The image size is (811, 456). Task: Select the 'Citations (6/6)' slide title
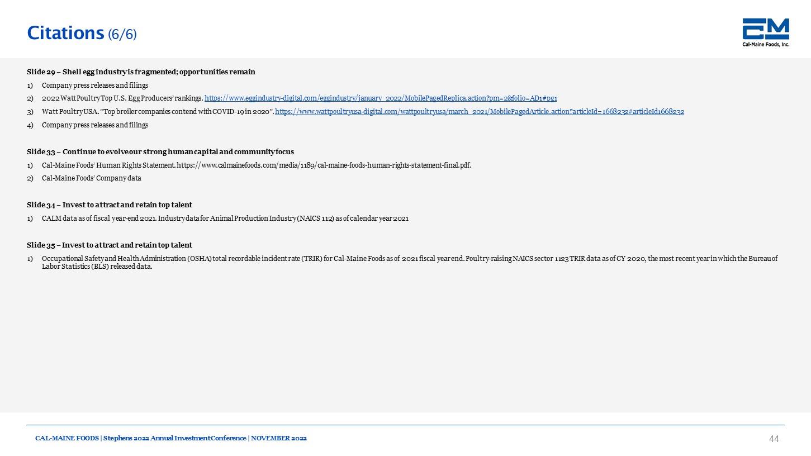[82, 33]
